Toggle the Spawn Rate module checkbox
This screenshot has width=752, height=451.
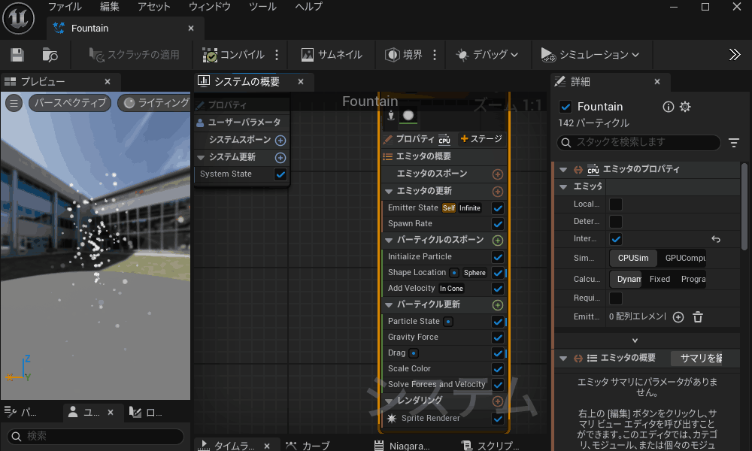coord(497,224)
